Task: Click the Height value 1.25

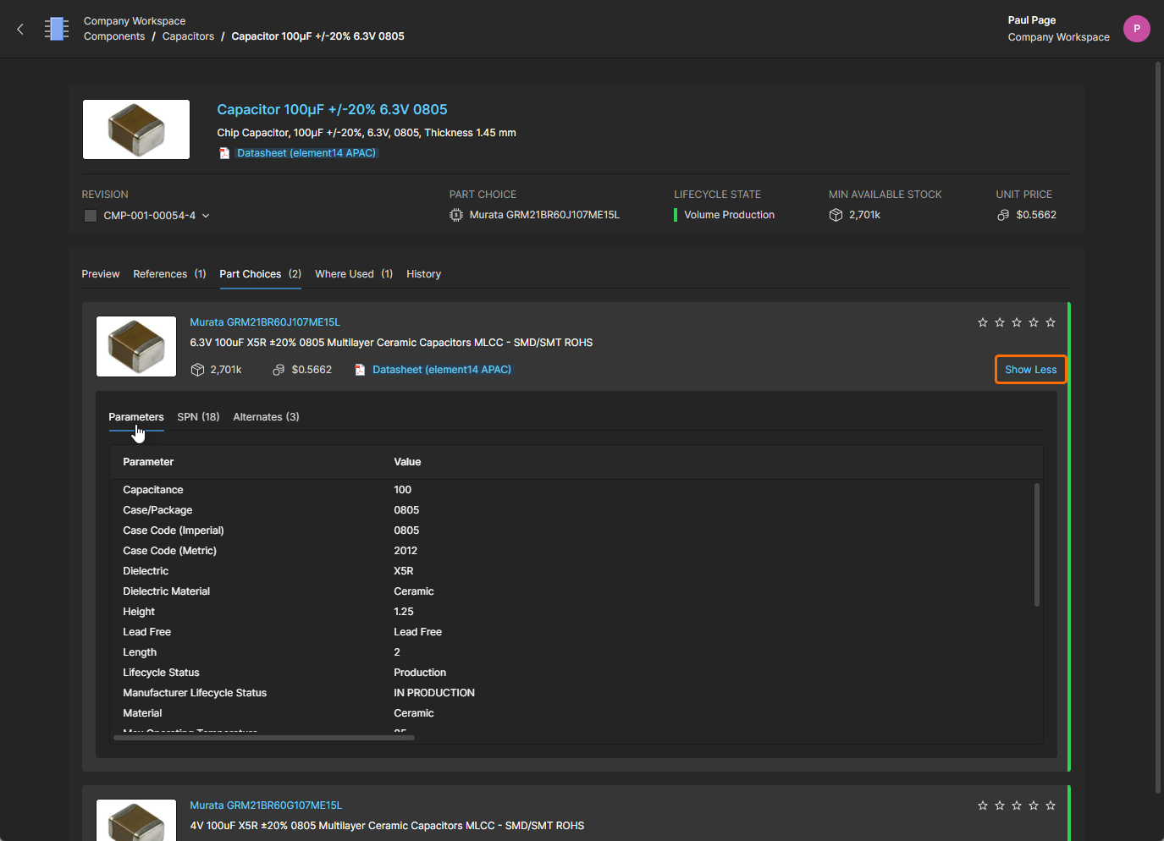Action: [x=404, y=612]
